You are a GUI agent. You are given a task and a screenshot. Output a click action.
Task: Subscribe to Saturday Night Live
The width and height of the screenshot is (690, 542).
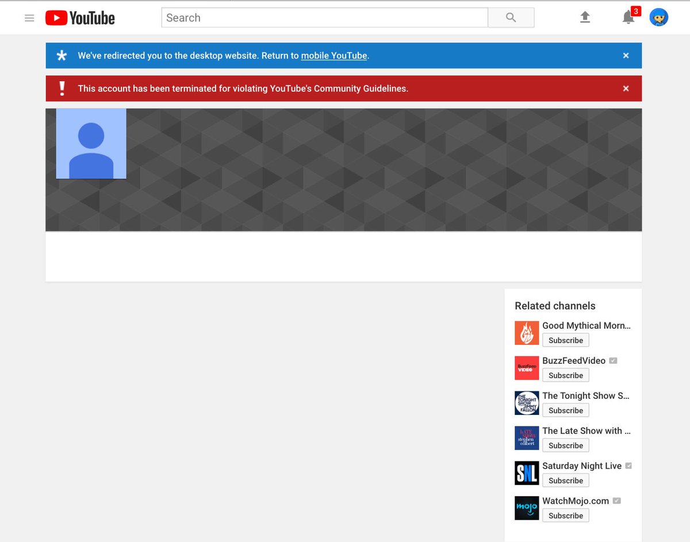point(566,481)
